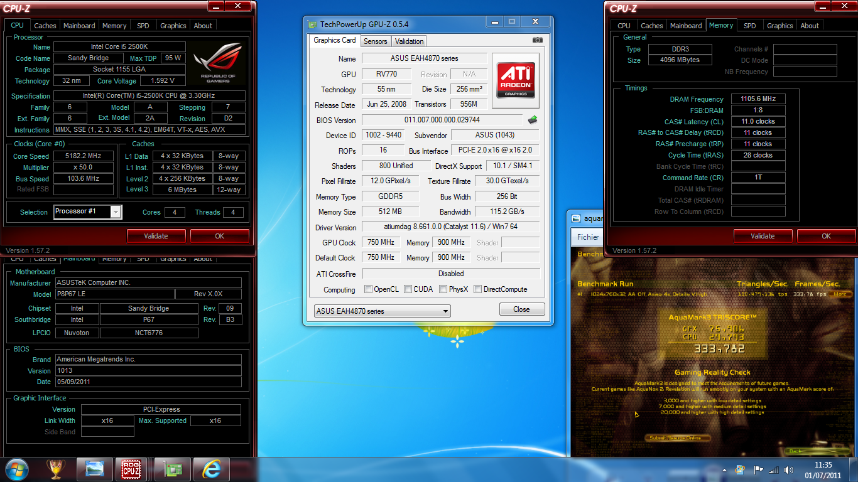Click the Bandwidth value 115.2 GB/s

(x=507, y=212)
